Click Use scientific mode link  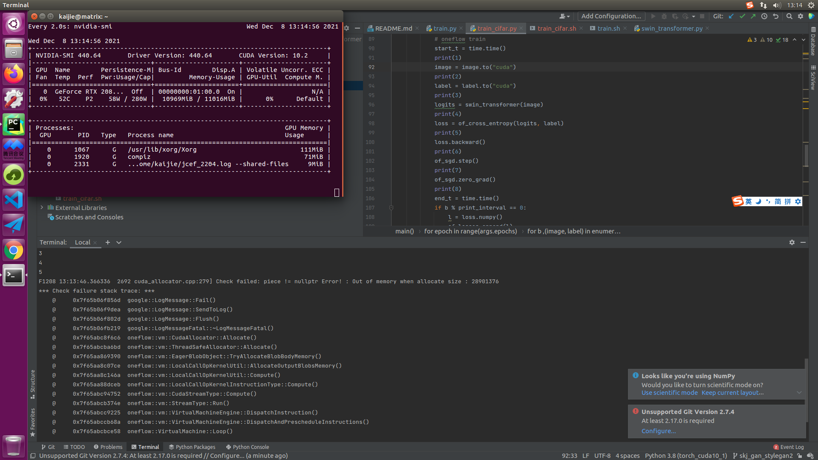tap(669, 393)
